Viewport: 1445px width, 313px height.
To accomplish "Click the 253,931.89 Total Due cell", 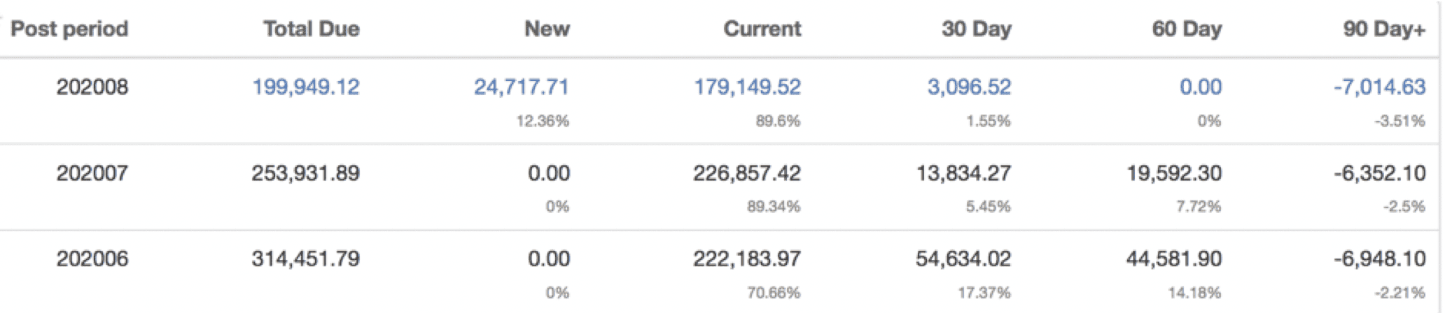I will pyautogui.click(x=306, y=173).
